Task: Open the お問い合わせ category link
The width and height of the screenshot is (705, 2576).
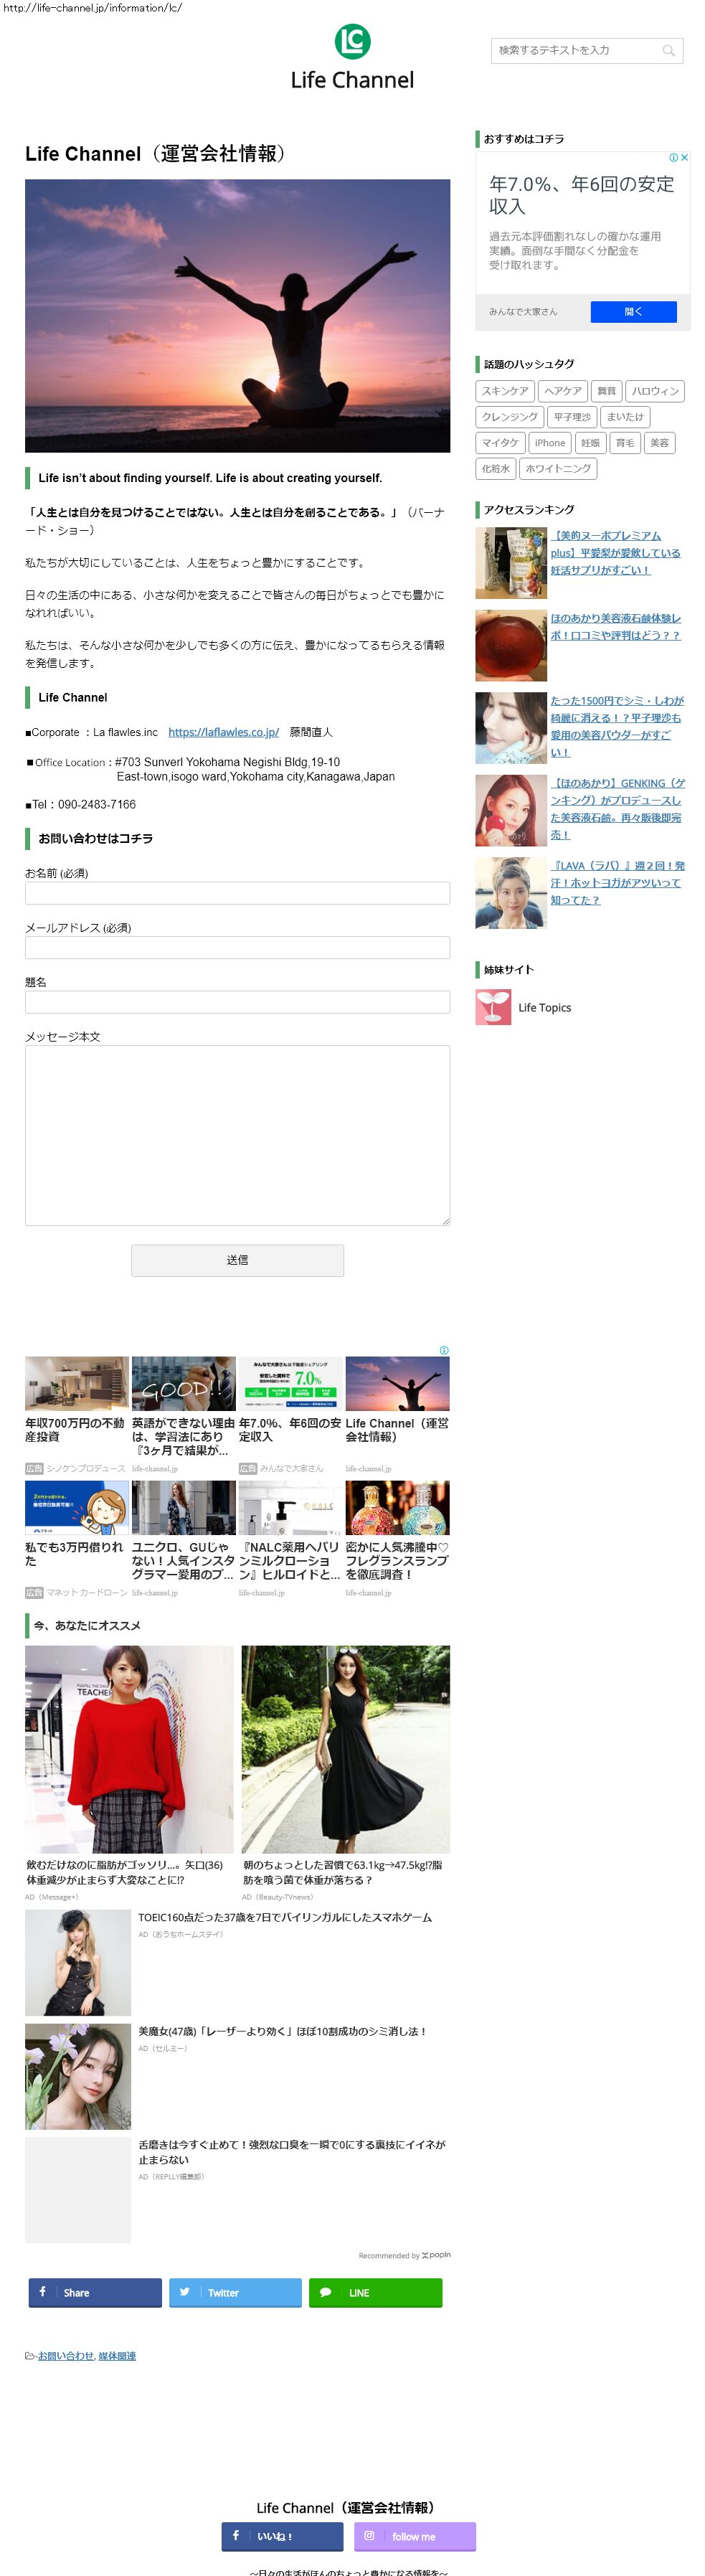Action: tap(65, 2356)
